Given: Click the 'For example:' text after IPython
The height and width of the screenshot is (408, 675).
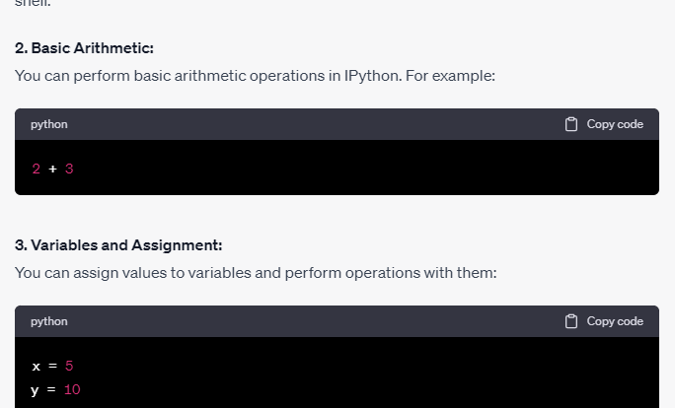Looking at the screenshot, I should (x=450, y=76).
